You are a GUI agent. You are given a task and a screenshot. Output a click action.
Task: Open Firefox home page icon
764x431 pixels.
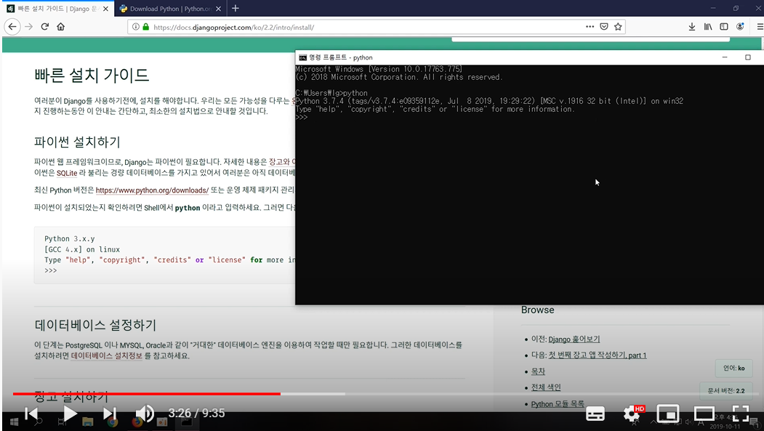point(60,27)
